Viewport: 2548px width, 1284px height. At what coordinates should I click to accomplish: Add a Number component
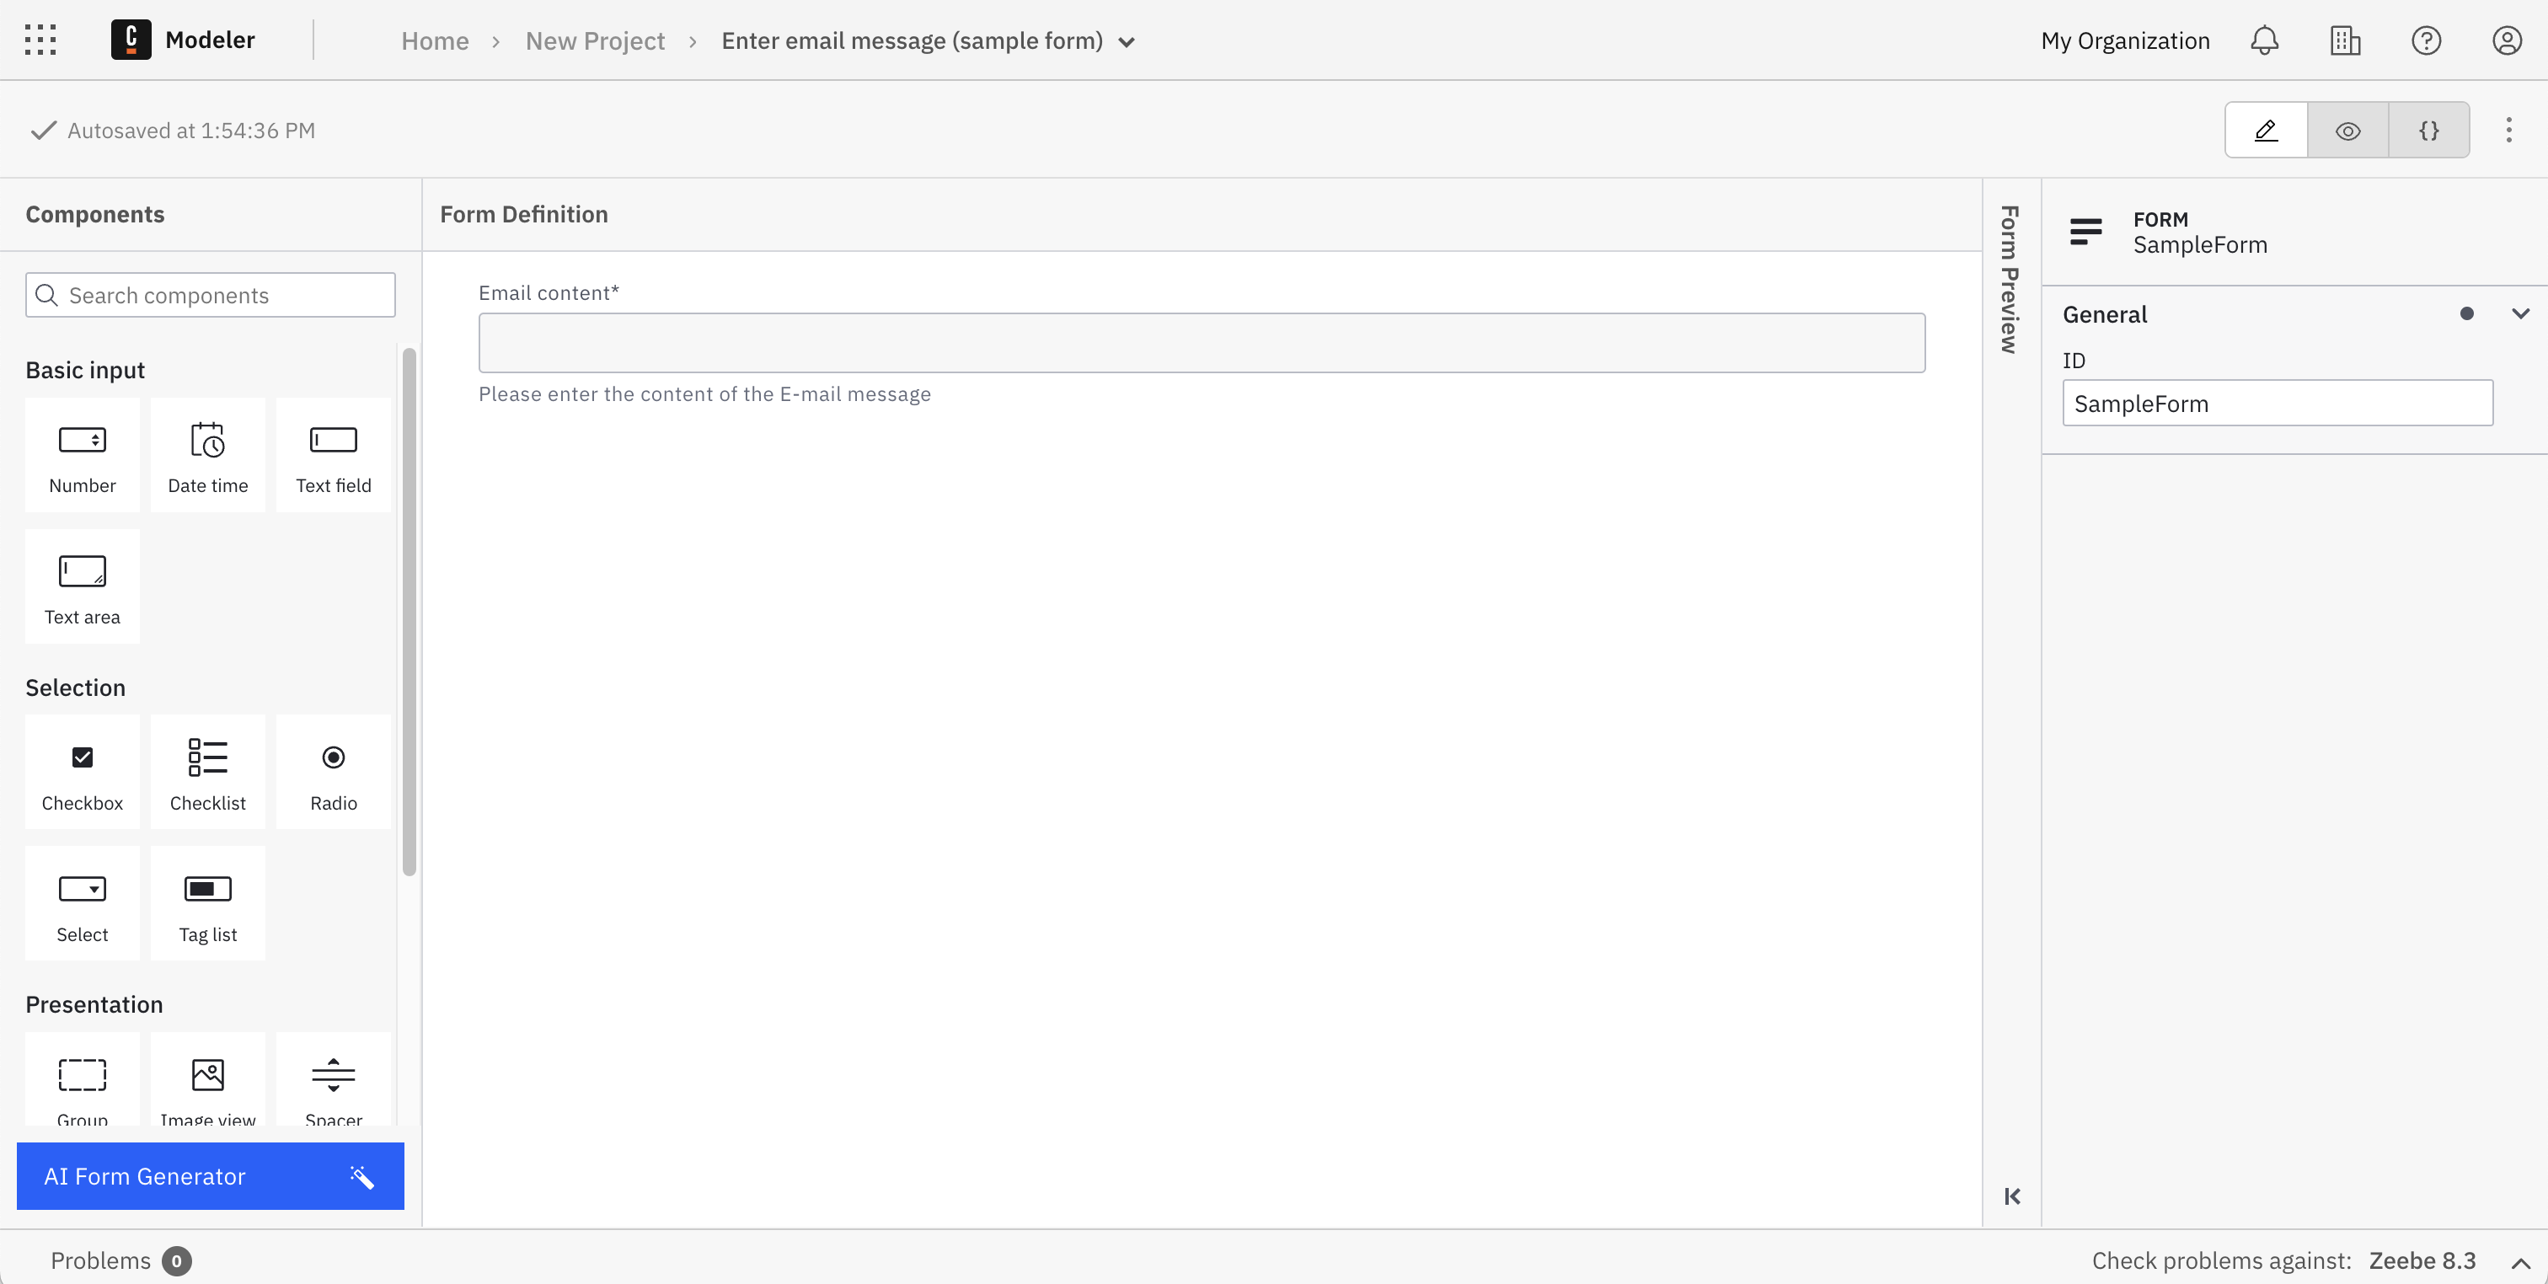pos(82,455)
